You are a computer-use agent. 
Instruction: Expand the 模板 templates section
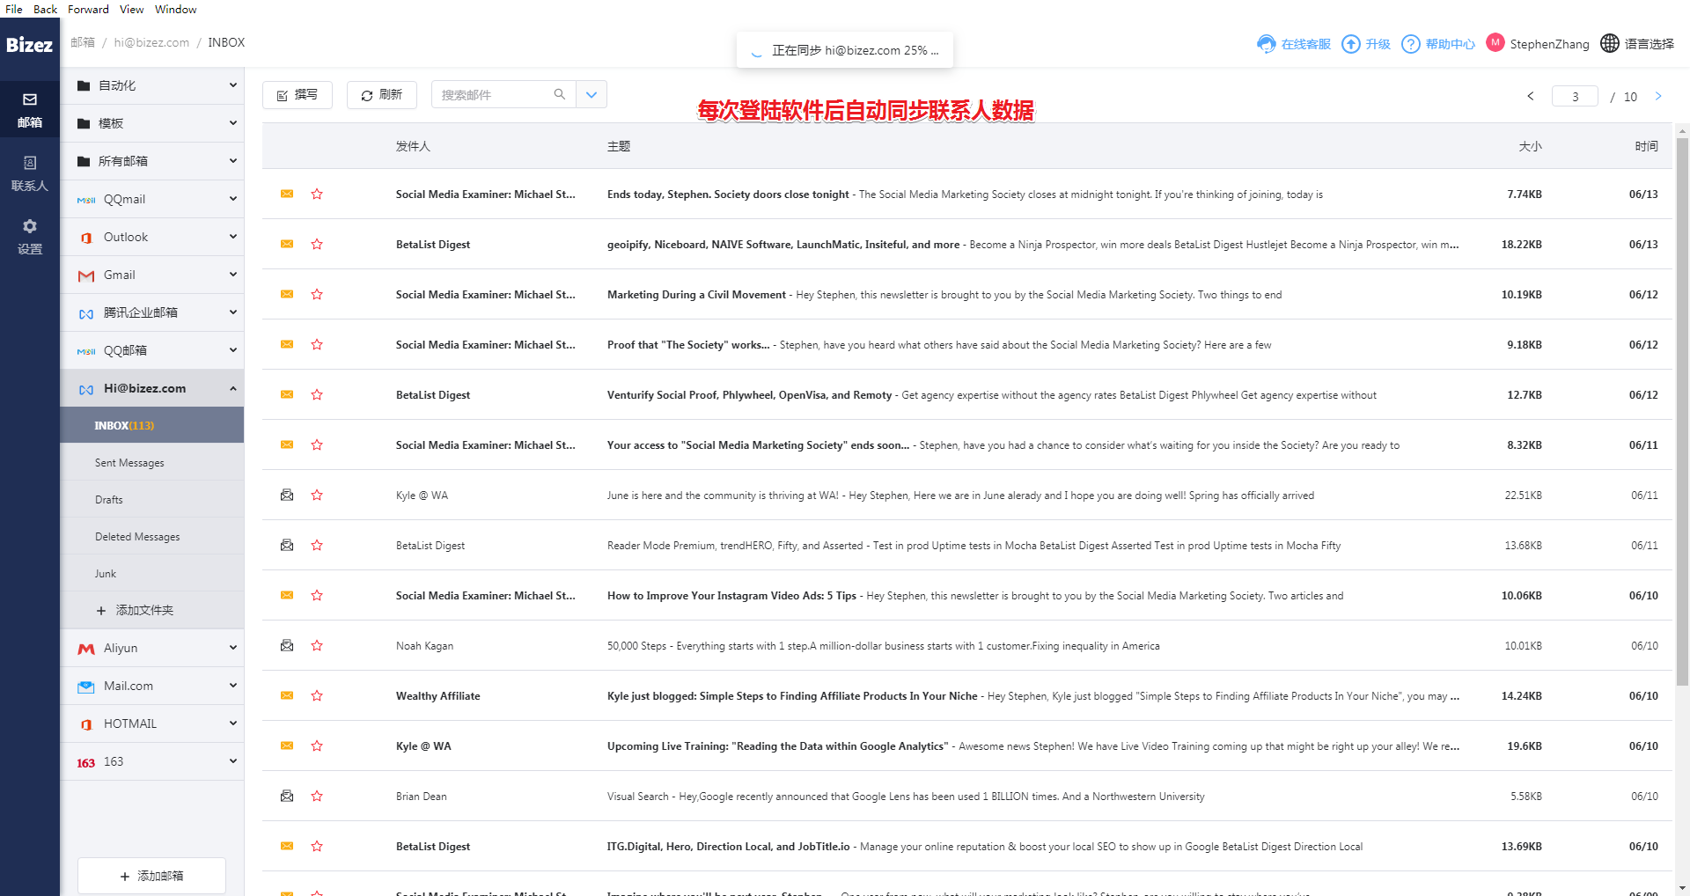[233, 123]
